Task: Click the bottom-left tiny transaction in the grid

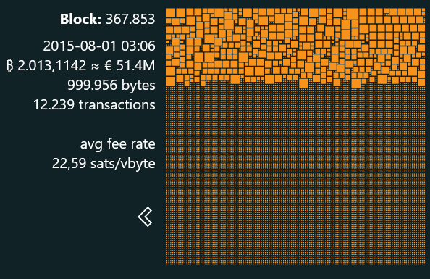Action: click(x=167, y=264)
